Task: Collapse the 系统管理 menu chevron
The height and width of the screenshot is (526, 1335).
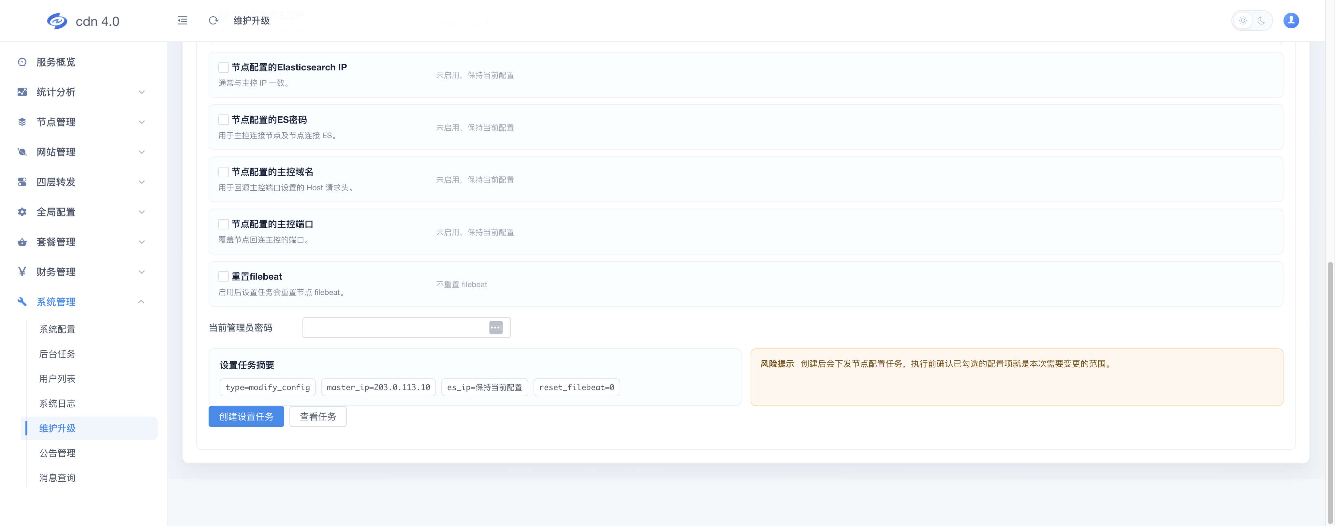Action: (141, 301)
